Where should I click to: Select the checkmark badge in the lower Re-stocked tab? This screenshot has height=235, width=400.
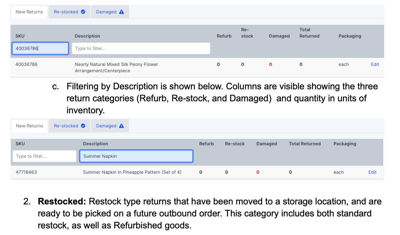(x=83, y=126)
